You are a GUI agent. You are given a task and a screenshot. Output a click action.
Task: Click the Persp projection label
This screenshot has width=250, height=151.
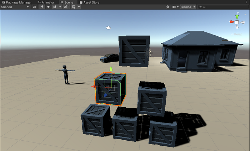pyautogui.click(x=238, y=35)
